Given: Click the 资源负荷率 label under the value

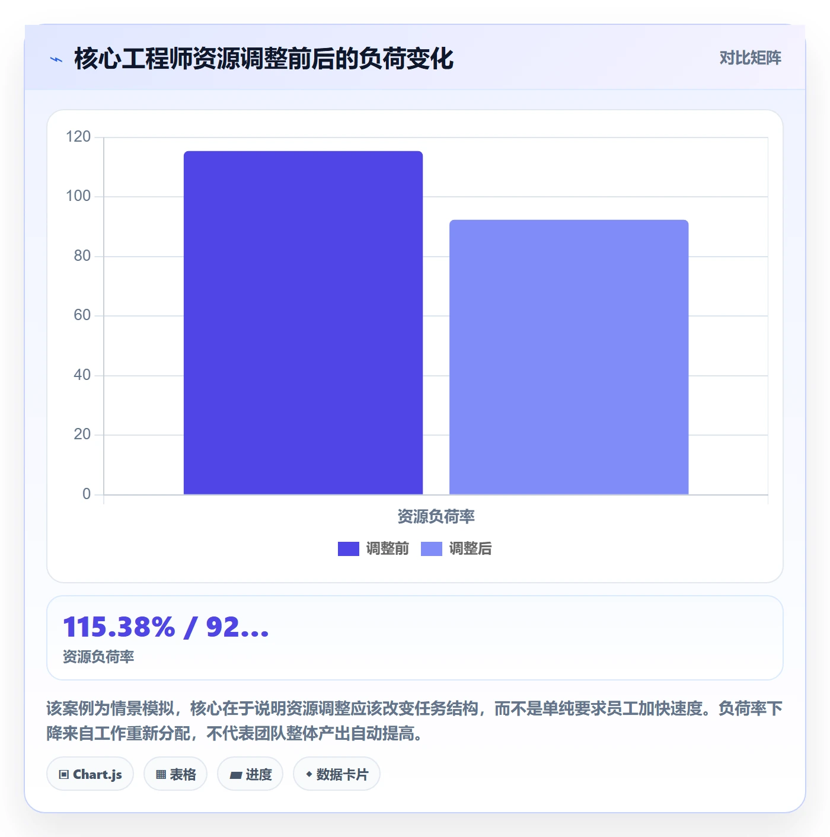Looking at the screenshot, I should pos(98,657).
